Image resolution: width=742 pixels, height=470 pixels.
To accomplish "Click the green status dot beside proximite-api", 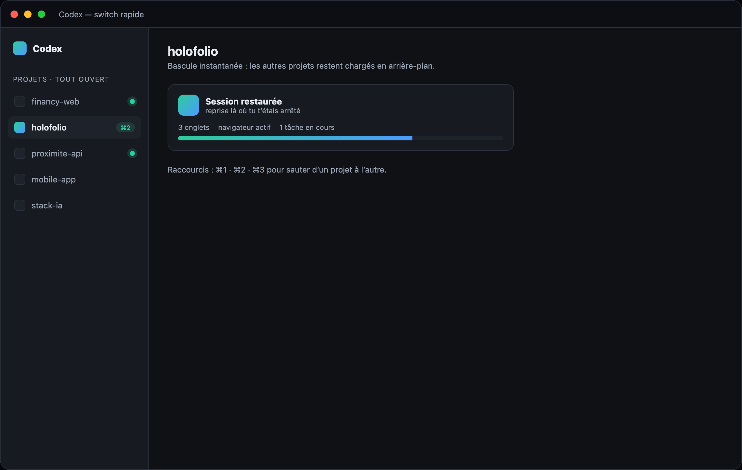I will (x=132, y=153).
